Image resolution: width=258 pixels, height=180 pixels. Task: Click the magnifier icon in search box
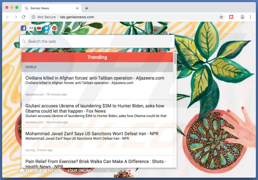click(24, 41)
